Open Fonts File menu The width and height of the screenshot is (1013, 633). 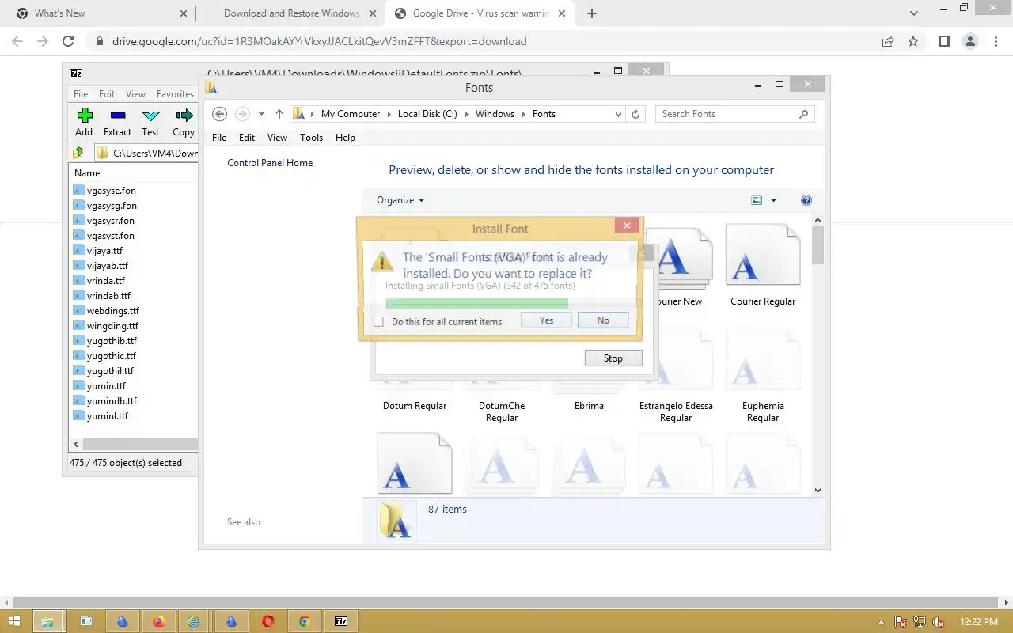[219, 138]
